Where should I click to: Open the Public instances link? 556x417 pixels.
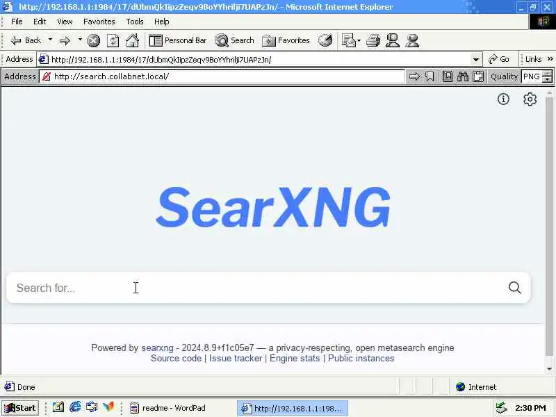point(361,358)
